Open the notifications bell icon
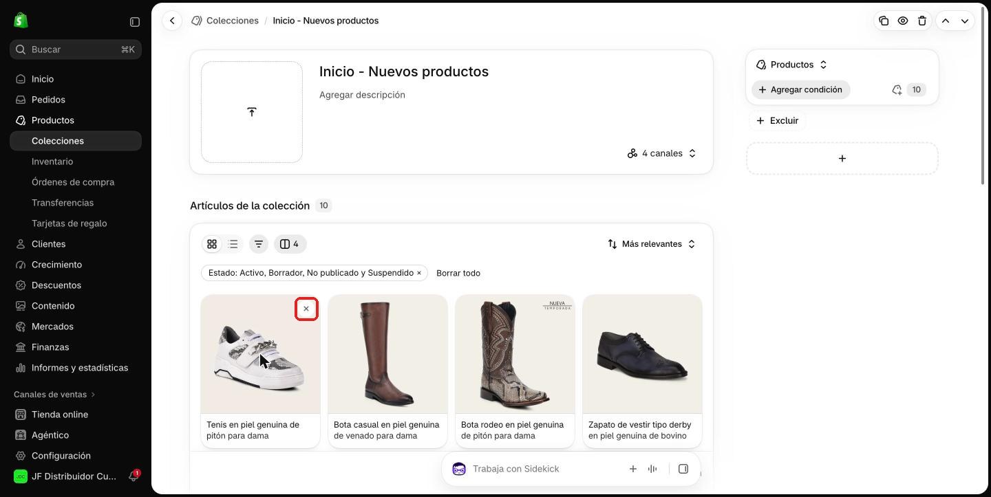This screenshot has height=497, width=991. [x=134, y=476]
